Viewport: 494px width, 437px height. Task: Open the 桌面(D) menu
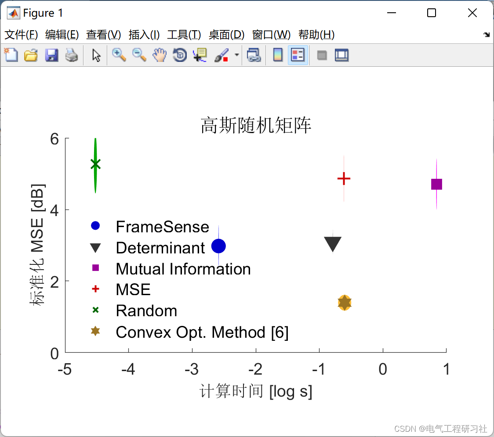(226, 35)
